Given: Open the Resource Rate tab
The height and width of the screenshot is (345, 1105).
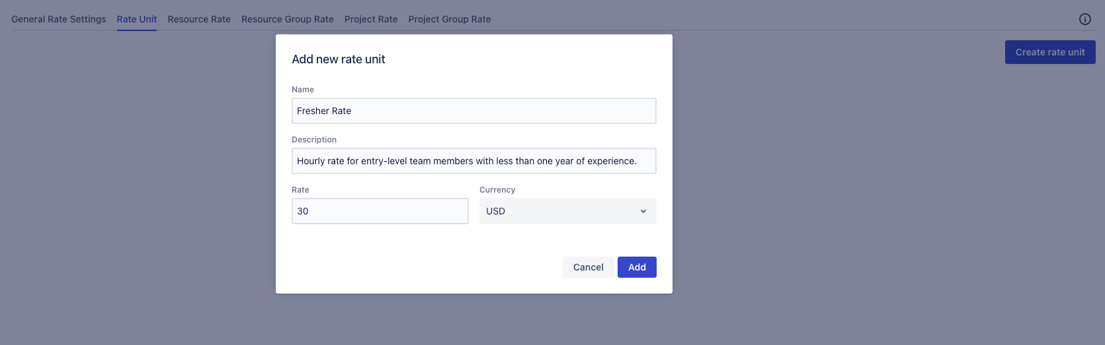Looking at the screenshot, I should (199, 19).
